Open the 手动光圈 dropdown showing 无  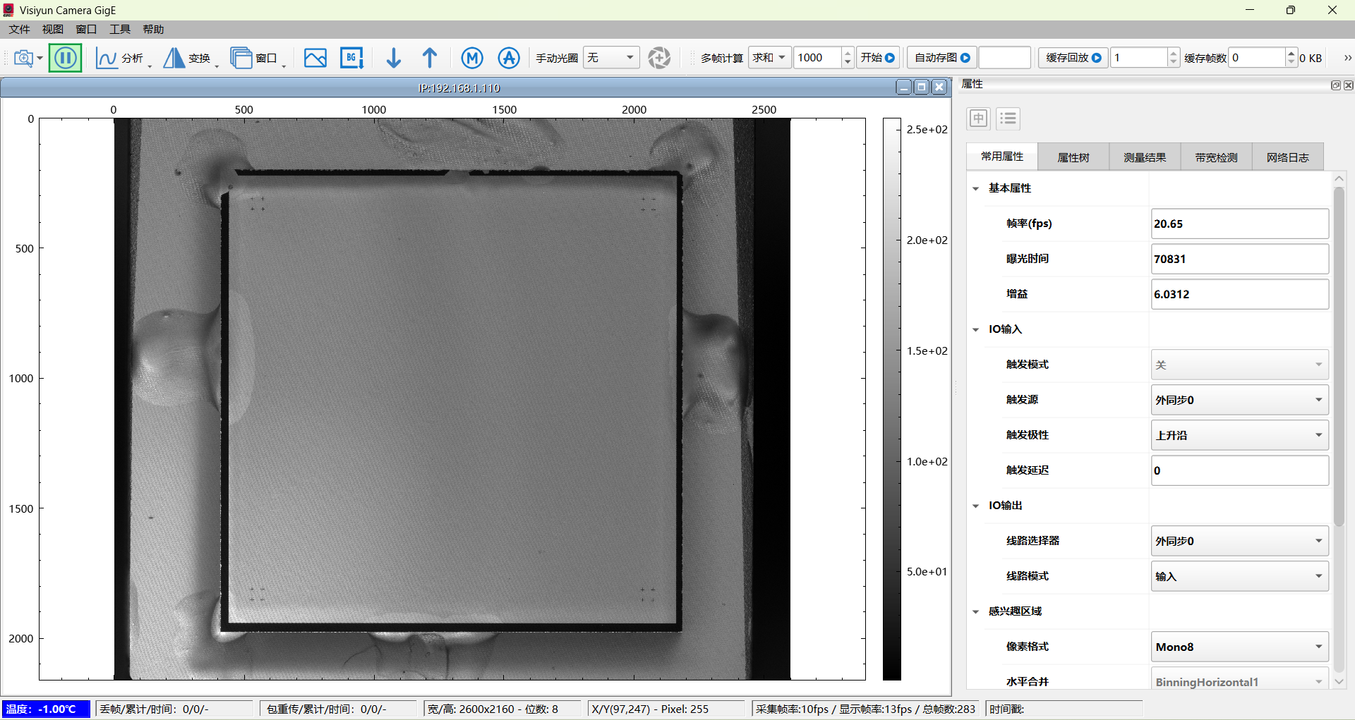pyautogui.click(x=611, y=58)
